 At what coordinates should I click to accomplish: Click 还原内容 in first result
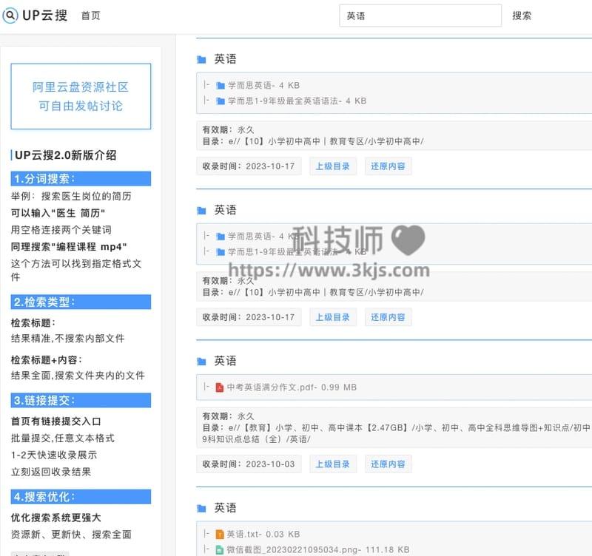pos(388,166)
